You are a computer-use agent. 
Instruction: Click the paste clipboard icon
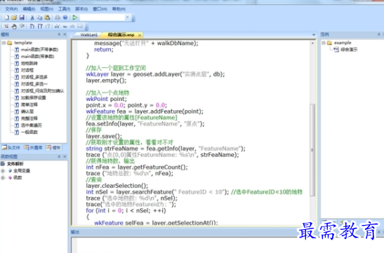tap(47, 18)
